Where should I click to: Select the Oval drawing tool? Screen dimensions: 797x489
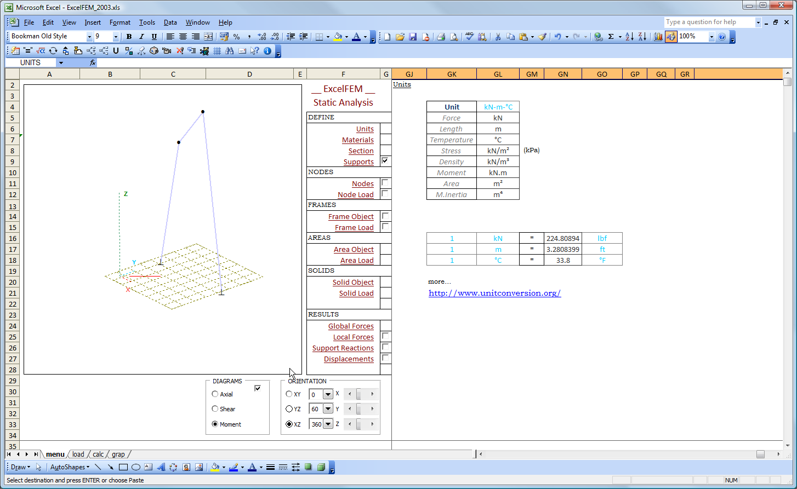coord(136,467)
